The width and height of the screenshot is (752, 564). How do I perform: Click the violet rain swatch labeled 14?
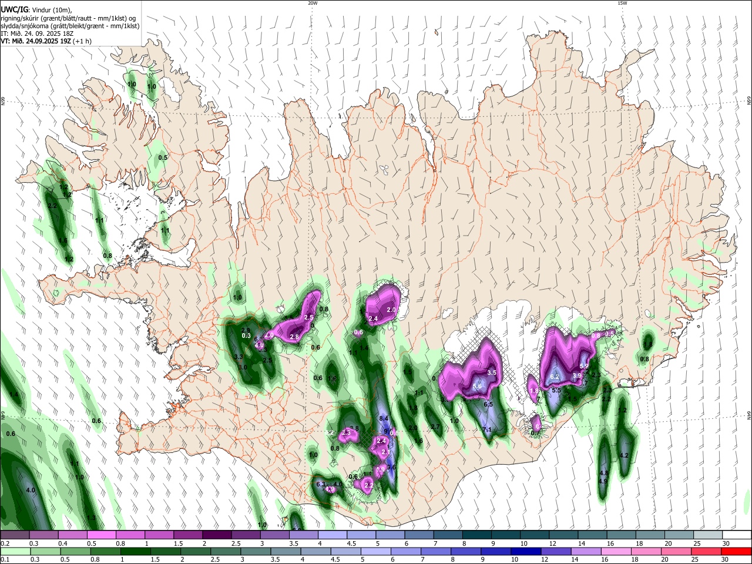coord(586,551)
